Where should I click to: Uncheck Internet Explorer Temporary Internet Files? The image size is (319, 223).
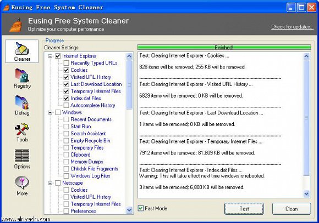(66, 91)
